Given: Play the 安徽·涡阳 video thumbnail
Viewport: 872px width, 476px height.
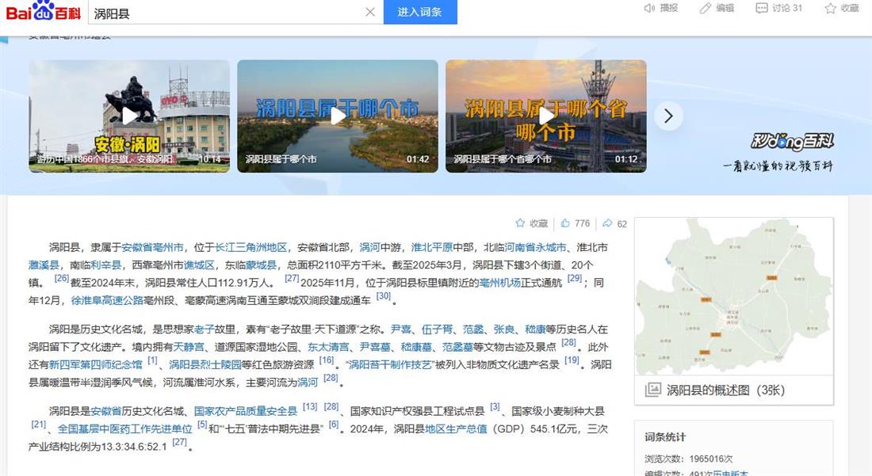Looking at the screenshot, I should pos(129,116).
